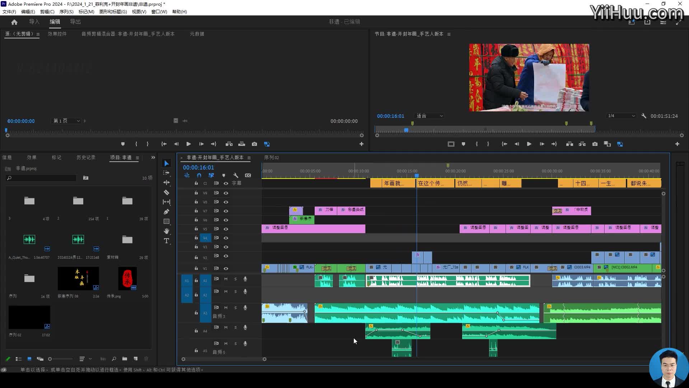This screenshot has height=388, width=689.
Task: Toggle V7 track visibility eye
Action: pyautogui.click(x=226, y=211)
